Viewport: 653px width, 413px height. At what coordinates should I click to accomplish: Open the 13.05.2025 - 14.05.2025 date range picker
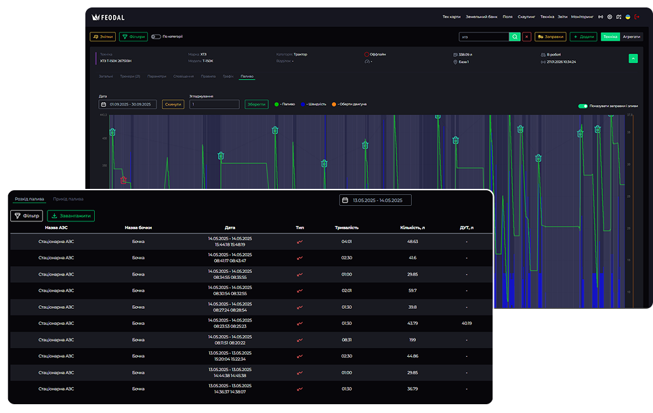375,200
